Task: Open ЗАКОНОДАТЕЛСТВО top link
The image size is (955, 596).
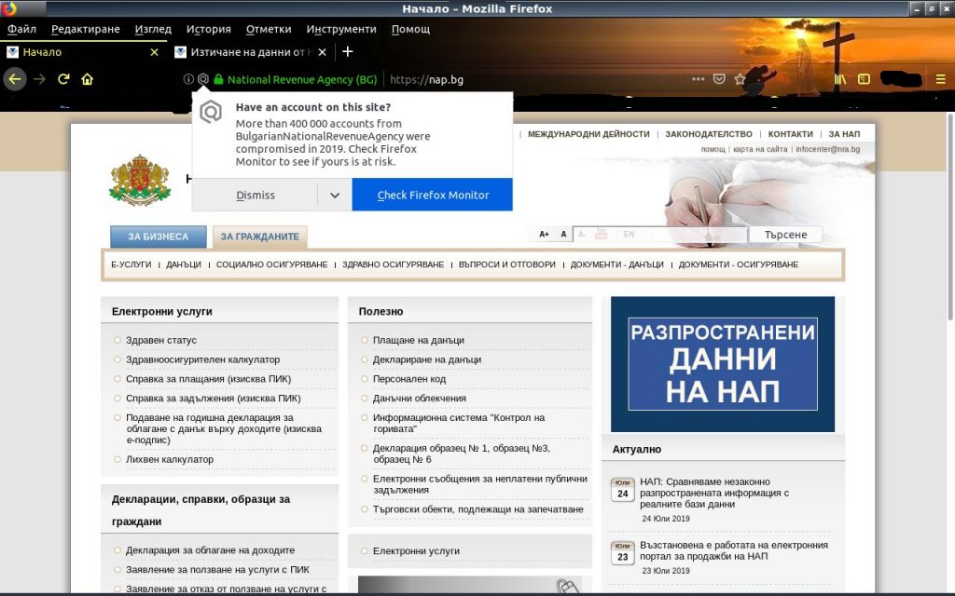Action: coord(709,134)
